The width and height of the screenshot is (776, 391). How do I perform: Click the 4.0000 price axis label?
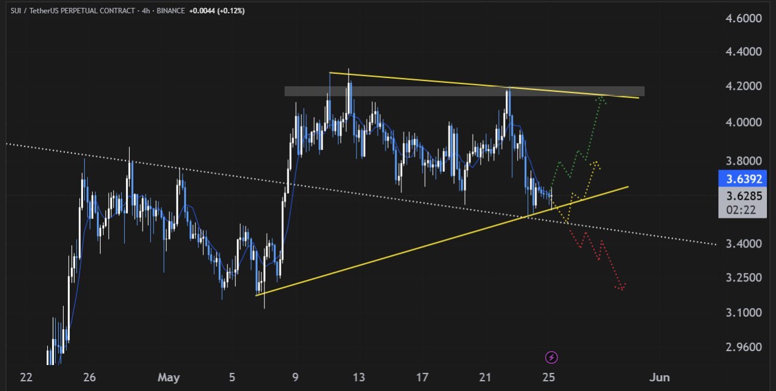pos(743,122)
